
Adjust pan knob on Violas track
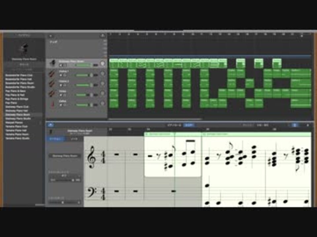click(103, 93)
